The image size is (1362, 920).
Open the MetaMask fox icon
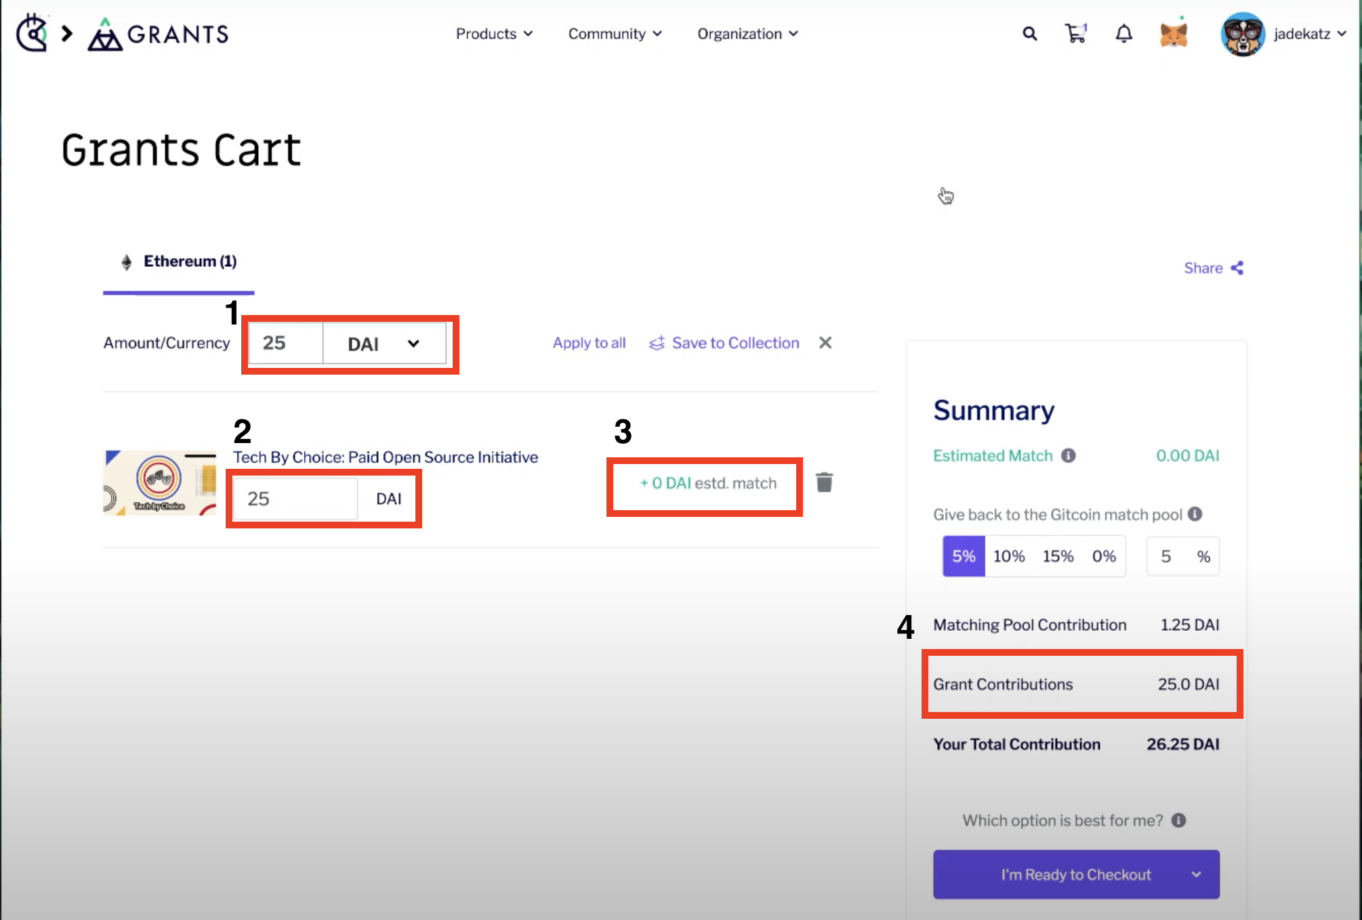(x=1174, y=34)
